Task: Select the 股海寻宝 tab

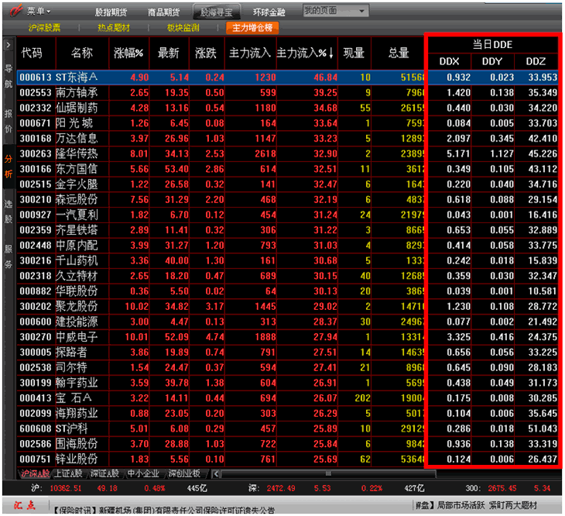Action: click(217, 12)
